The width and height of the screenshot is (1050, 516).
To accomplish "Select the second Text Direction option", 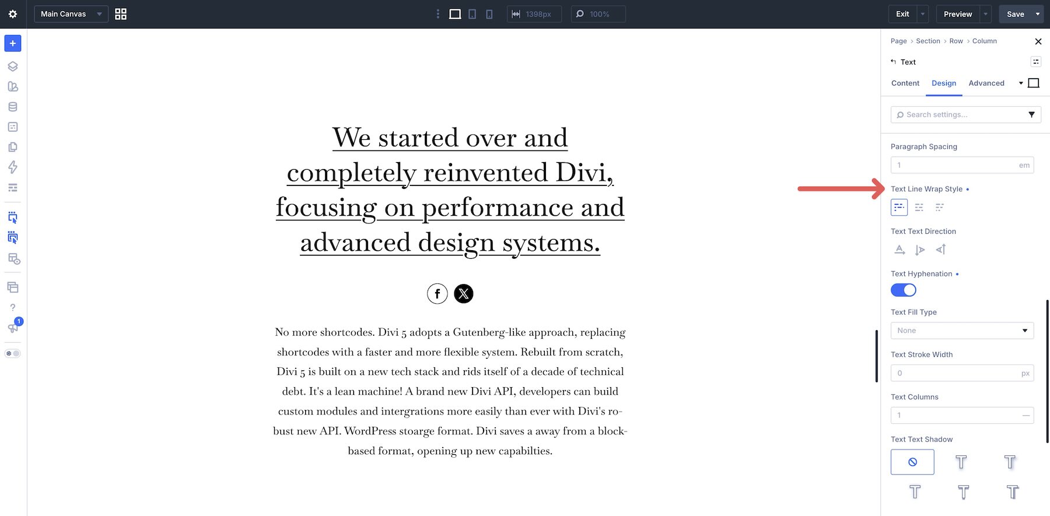I will [x=920, y=250].
